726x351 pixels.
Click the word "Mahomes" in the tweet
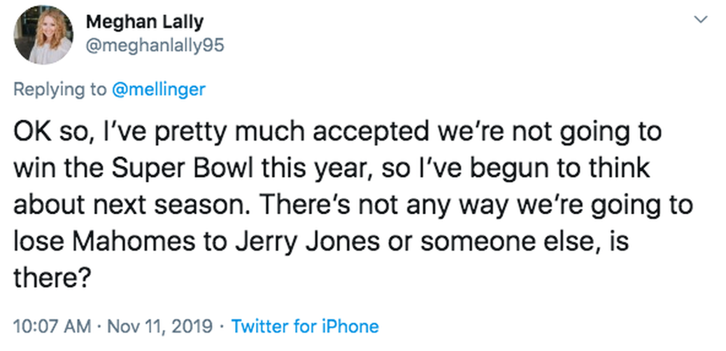130,242
